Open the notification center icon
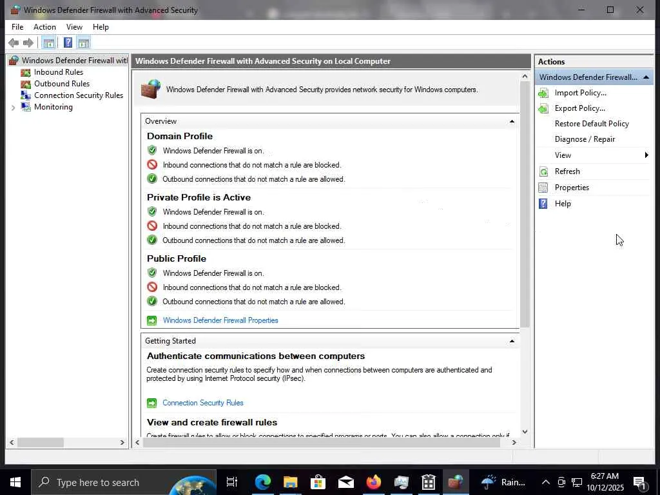The image size is (660, 495). click(640, 483)
